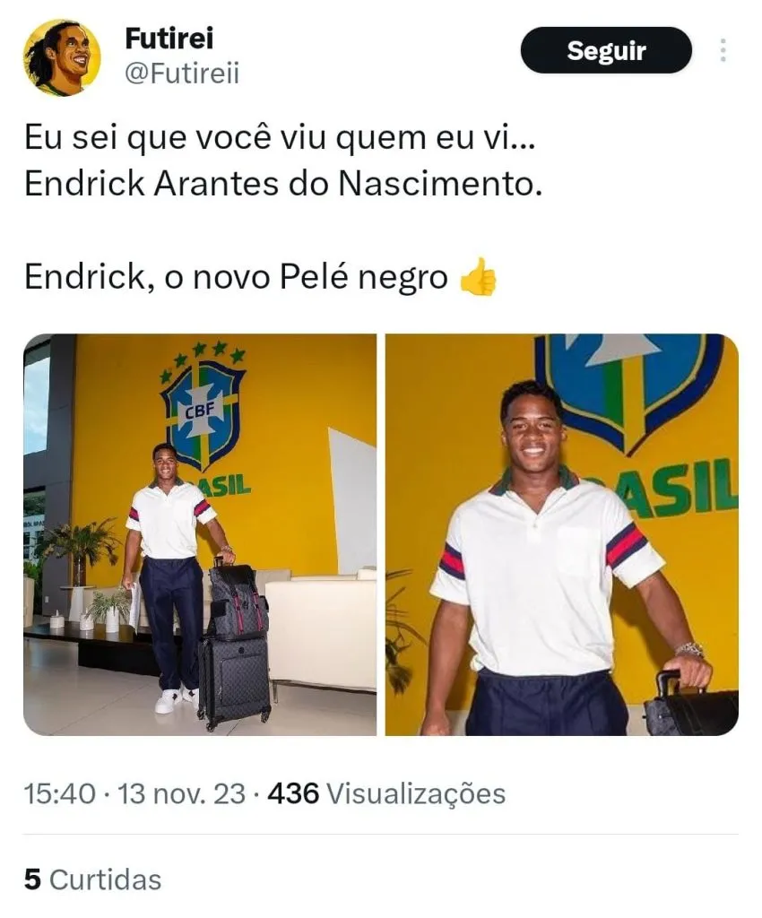
Task: Click the thumbs-up emoji in the tweet
Action: [478, 277]
